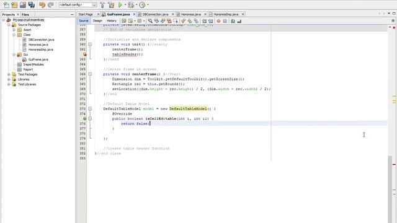The height and width of the screenshot is (223, 397).
Task: Select GuiFrame.java in project tree
Action: (x=38, y=59)
